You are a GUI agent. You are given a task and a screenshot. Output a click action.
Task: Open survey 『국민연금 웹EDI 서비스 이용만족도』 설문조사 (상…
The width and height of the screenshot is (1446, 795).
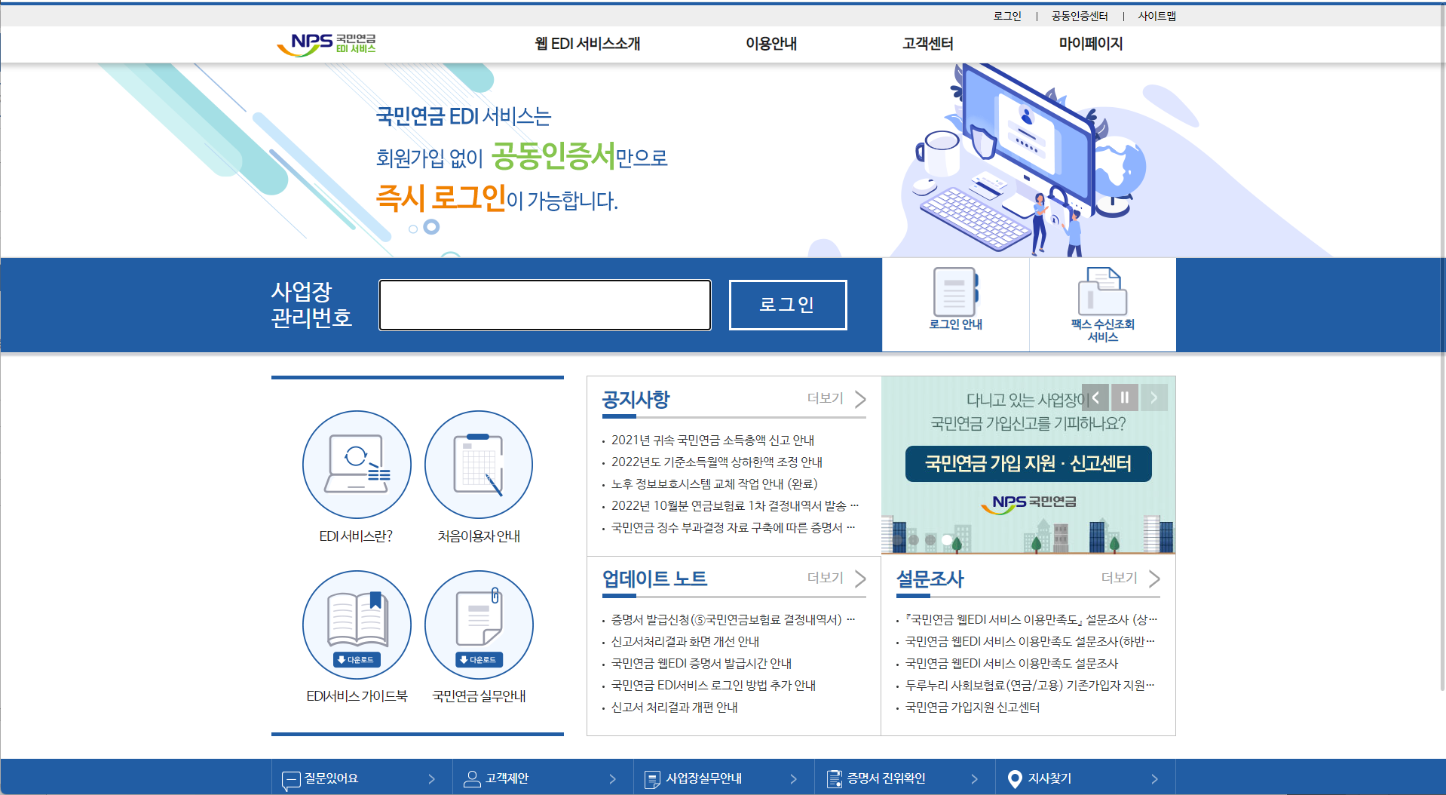(x=1031, y=619)
